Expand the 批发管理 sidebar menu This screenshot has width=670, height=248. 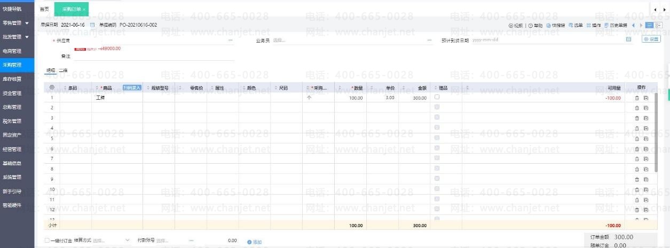[27, 37]
